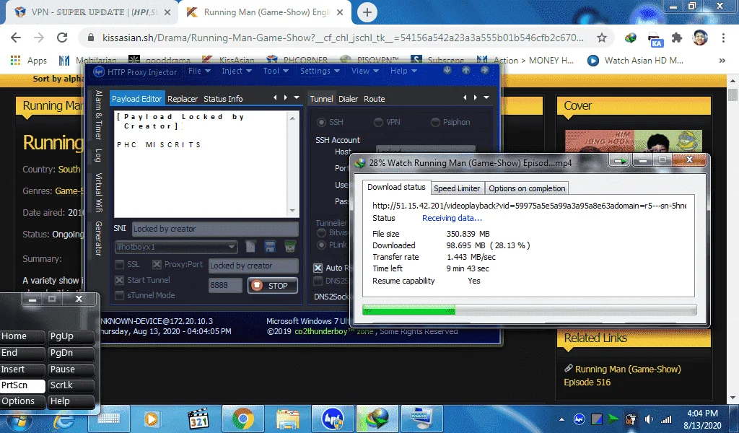Select the Psiphon radio button
739x433 pixels.
point(435,122)
